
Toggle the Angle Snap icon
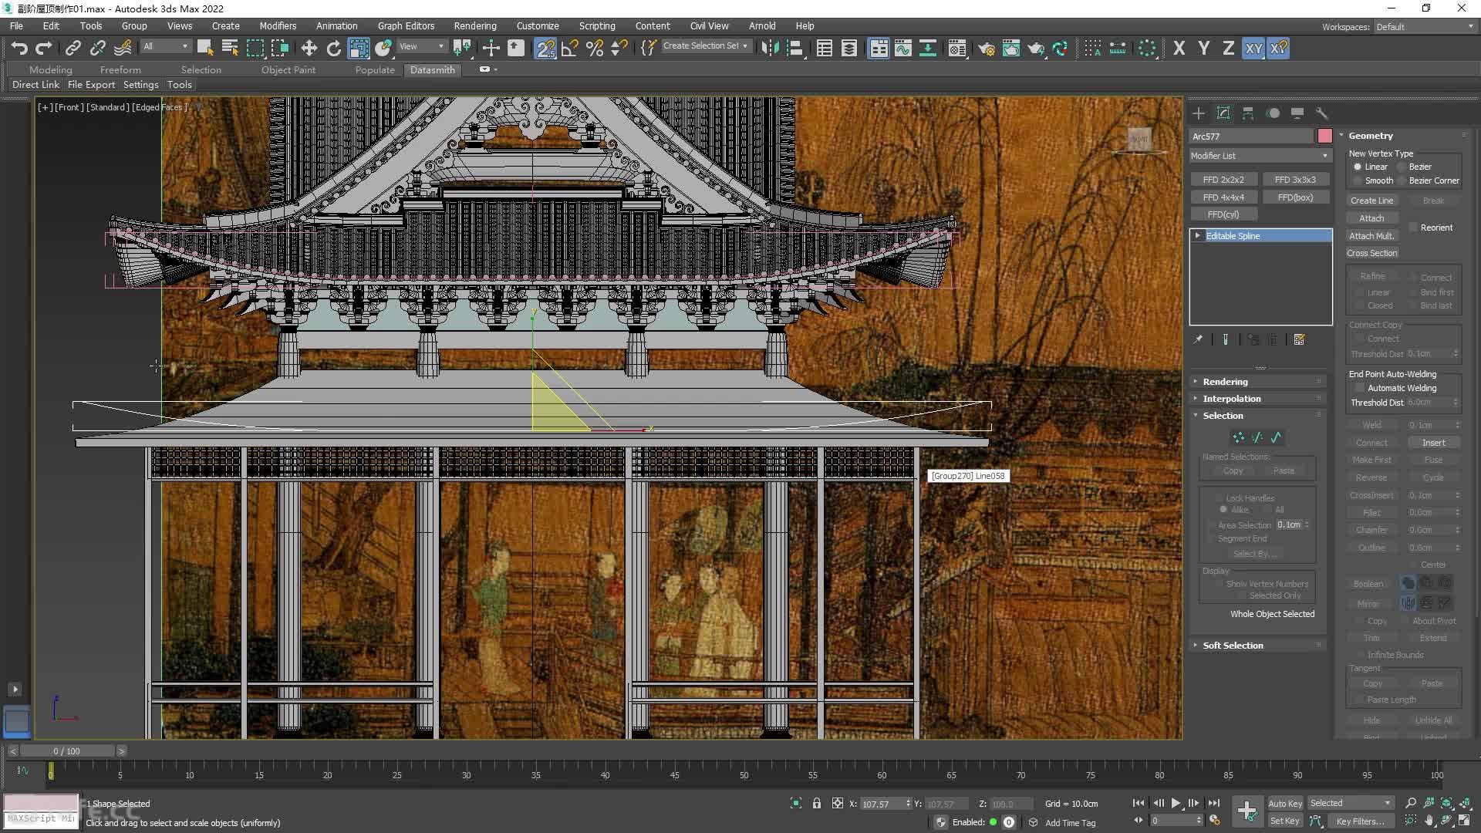(x=570, y=48)
